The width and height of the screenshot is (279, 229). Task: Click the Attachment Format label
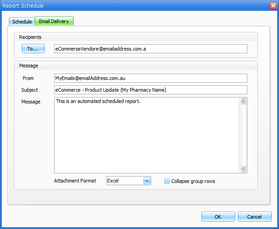[x=75, y=181]
